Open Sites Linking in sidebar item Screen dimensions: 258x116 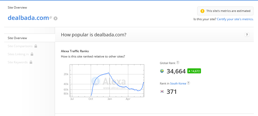coord(18,54)
